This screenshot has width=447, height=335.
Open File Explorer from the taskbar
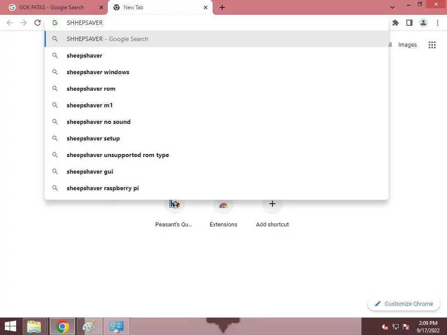34,326
